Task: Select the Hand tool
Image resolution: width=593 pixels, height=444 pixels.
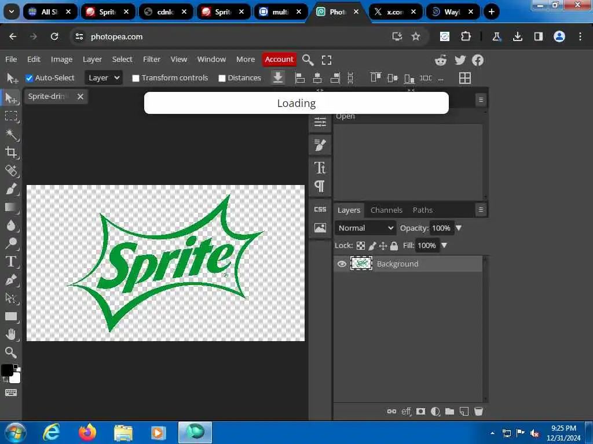Action: [11, 335]
